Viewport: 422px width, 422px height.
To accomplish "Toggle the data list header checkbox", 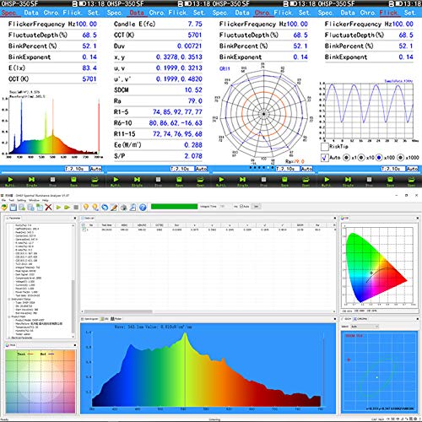I will pos(83,225).
